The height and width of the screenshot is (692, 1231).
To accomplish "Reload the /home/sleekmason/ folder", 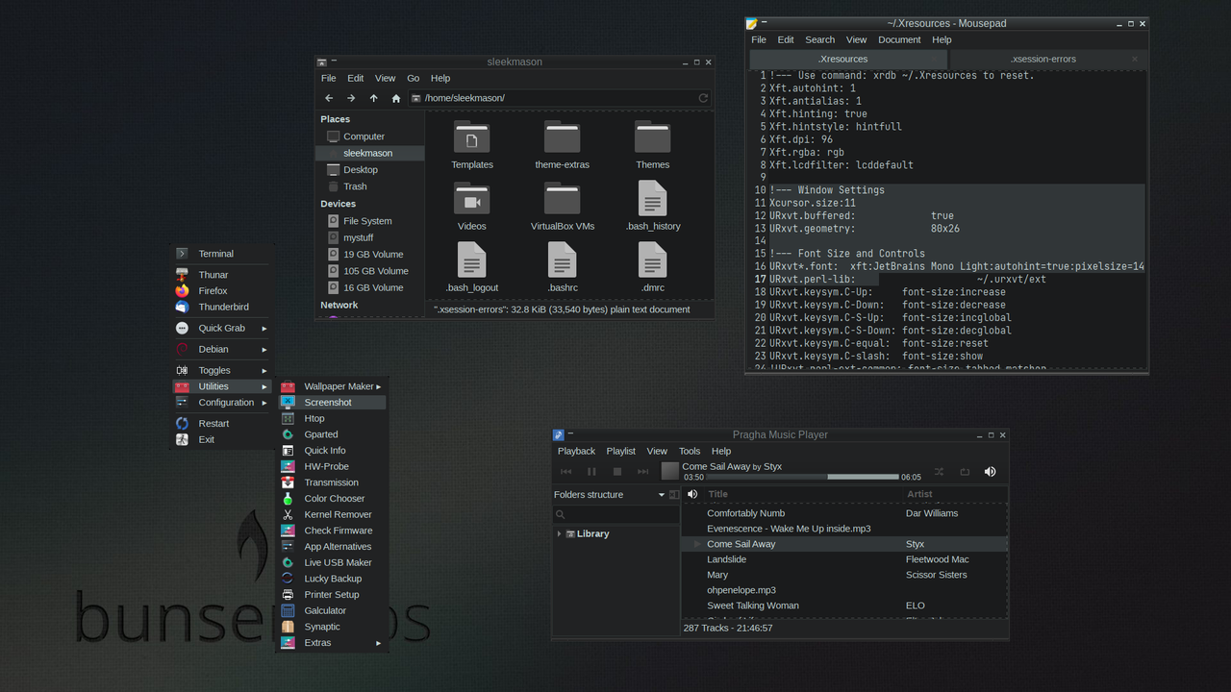I will (703, 98).
